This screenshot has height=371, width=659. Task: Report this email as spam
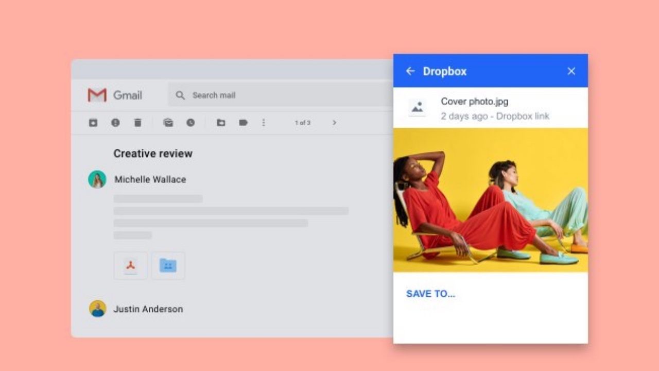pos(116,123)
